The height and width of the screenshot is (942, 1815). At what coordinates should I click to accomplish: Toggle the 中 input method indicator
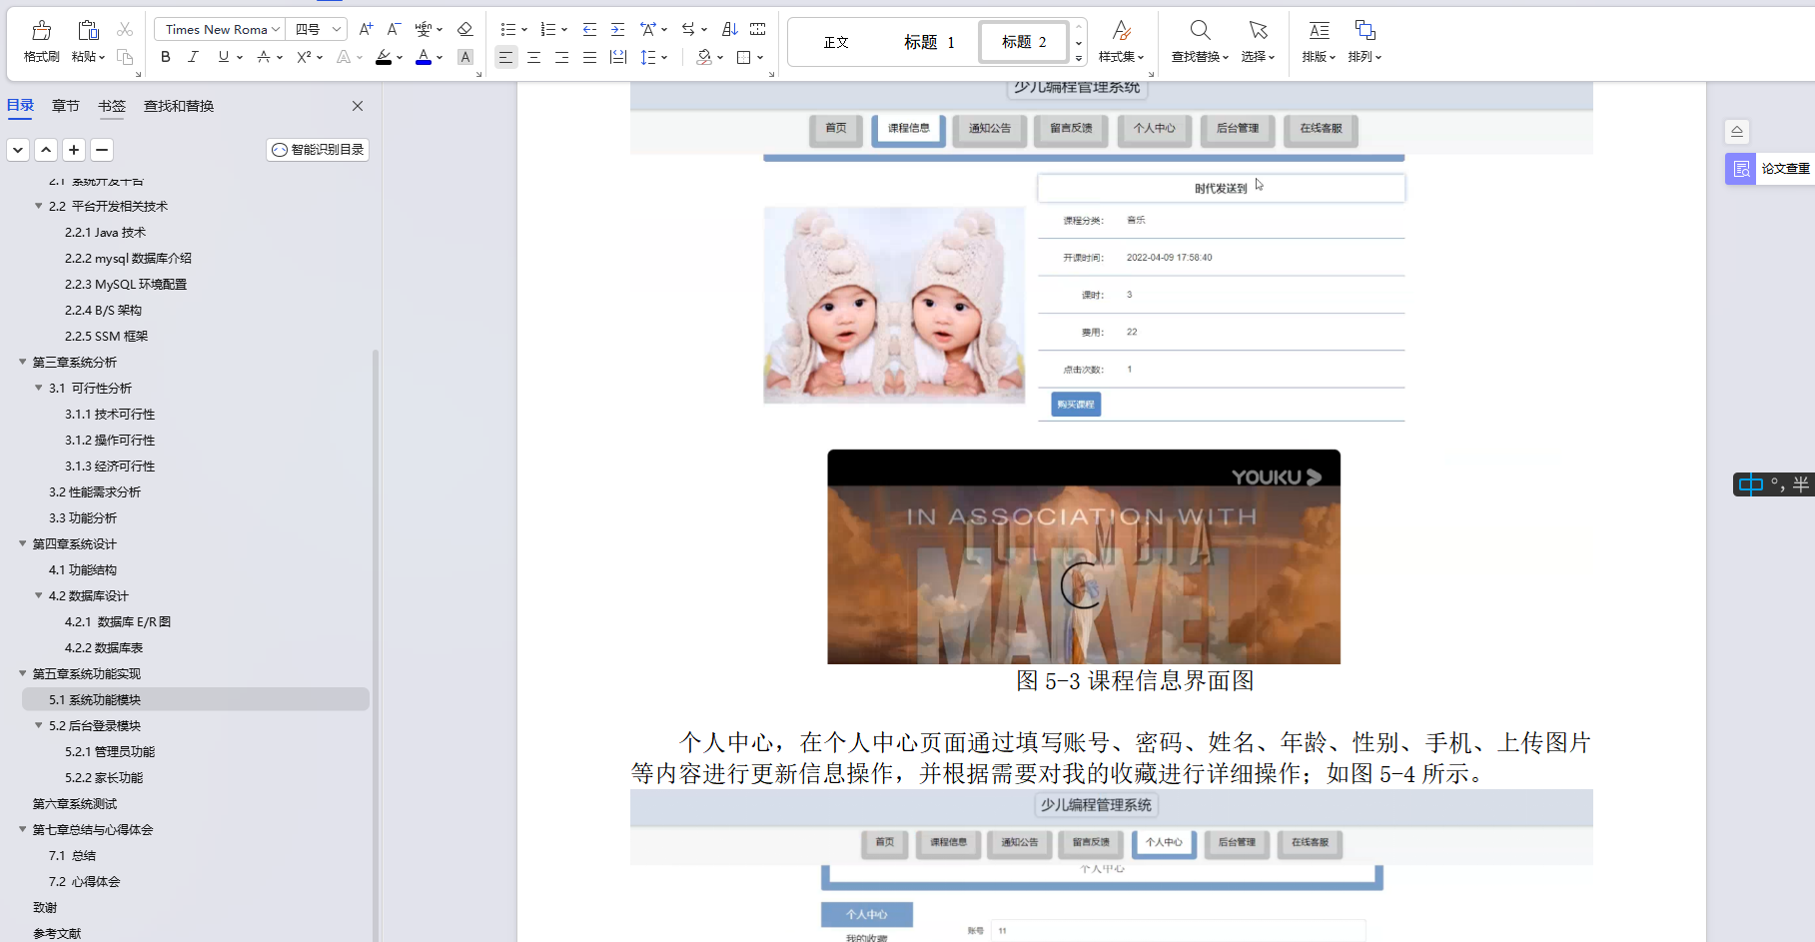[x=1750, y=484]
